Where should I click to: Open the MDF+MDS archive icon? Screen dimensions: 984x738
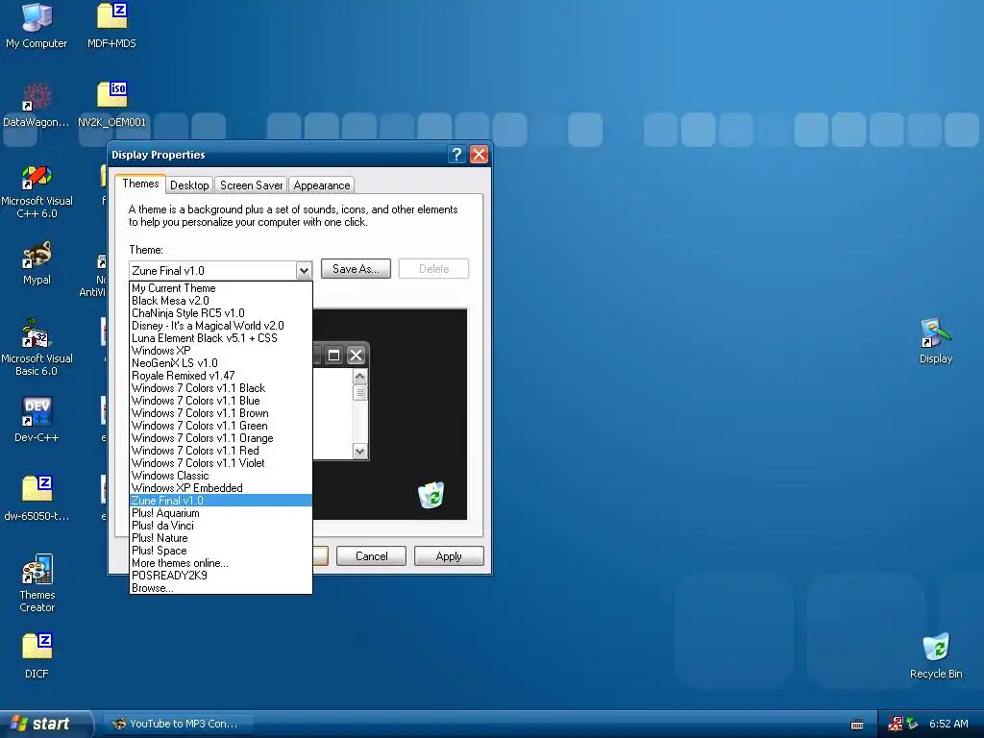coord(111,25)
